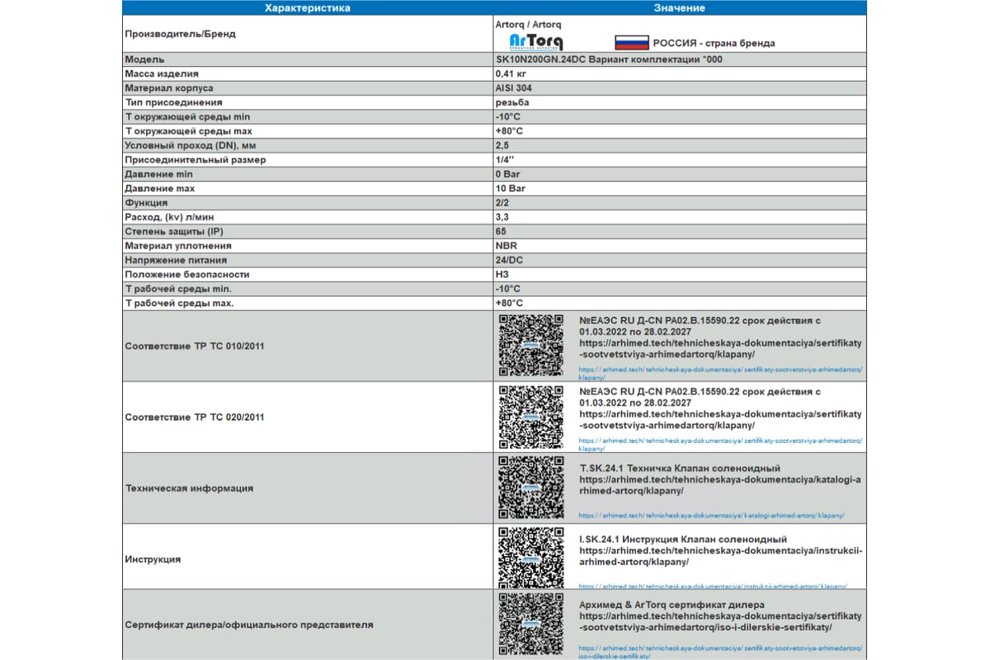
Task: Open small blue instrukcii link in Инструкция row
Action: 713,587
